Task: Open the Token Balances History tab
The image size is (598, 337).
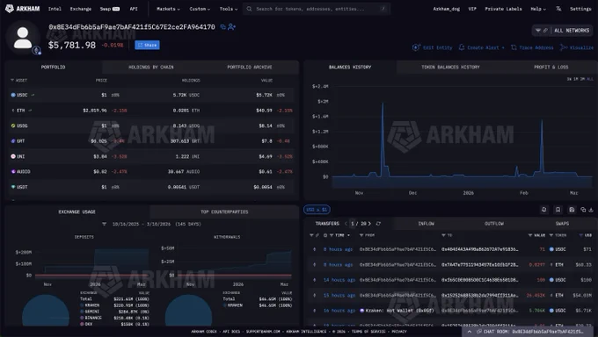Action: 450,67
